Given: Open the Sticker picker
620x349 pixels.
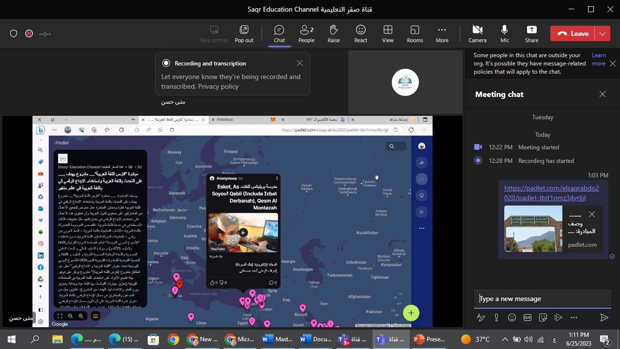Looking at the screenshot, I should [x=543, y=317].
